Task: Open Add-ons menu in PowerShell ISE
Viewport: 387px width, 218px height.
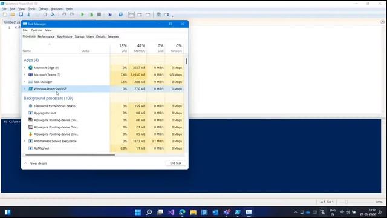Action: (57, 9)
